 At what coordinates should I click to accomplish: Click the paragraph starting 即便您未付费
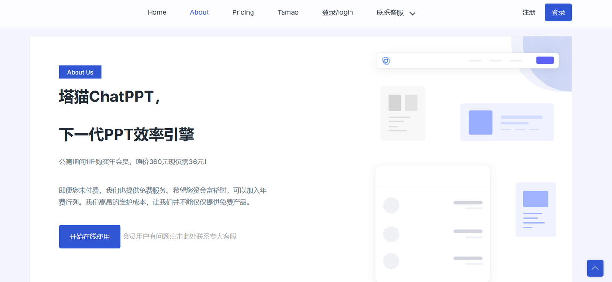click(163, 196)
